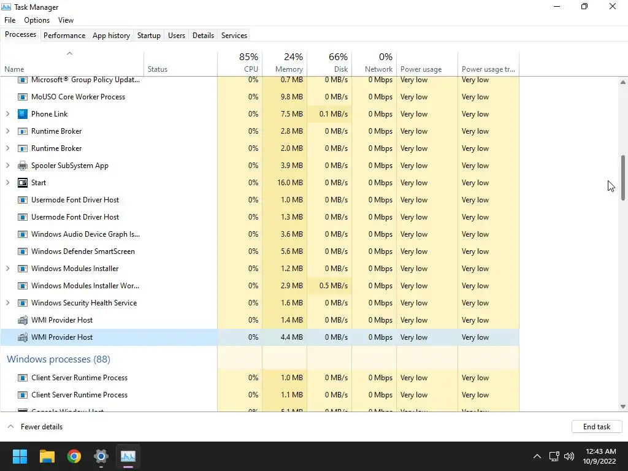The height and width of the screenshot is (471, 628).
Task: Click the Task Manager title bar icon
Action: tap(6, 7)
